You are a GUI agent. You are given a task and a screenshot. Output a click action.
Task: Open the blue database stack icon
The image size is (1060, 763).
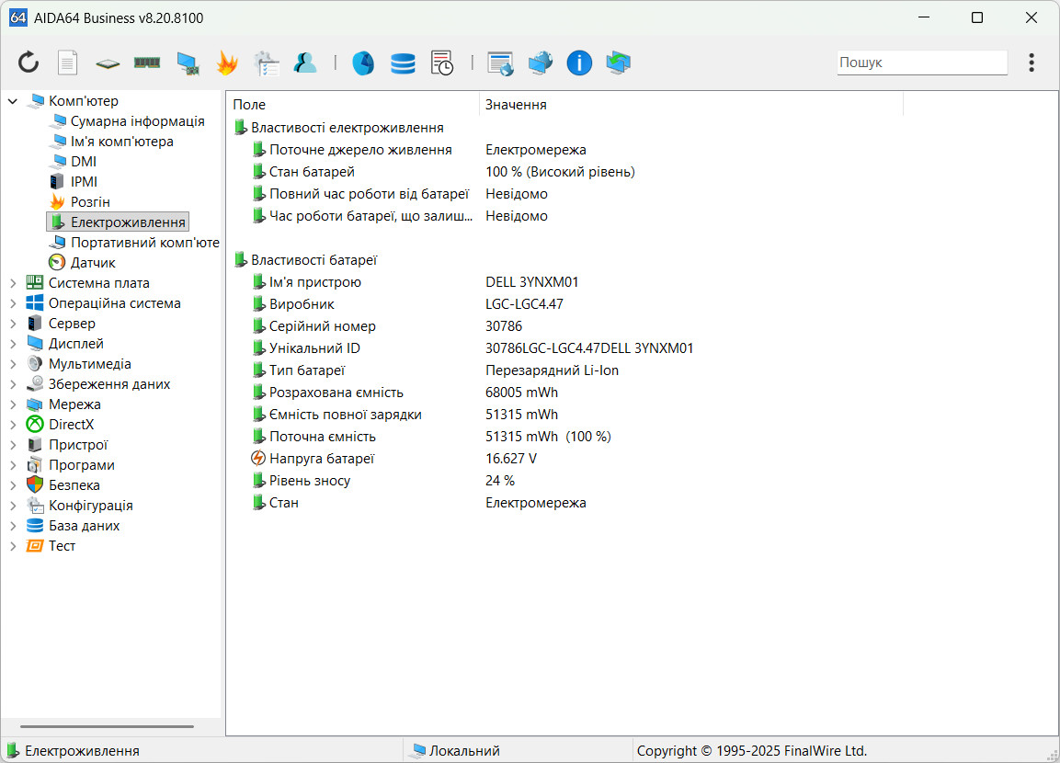tap(403, 63)
